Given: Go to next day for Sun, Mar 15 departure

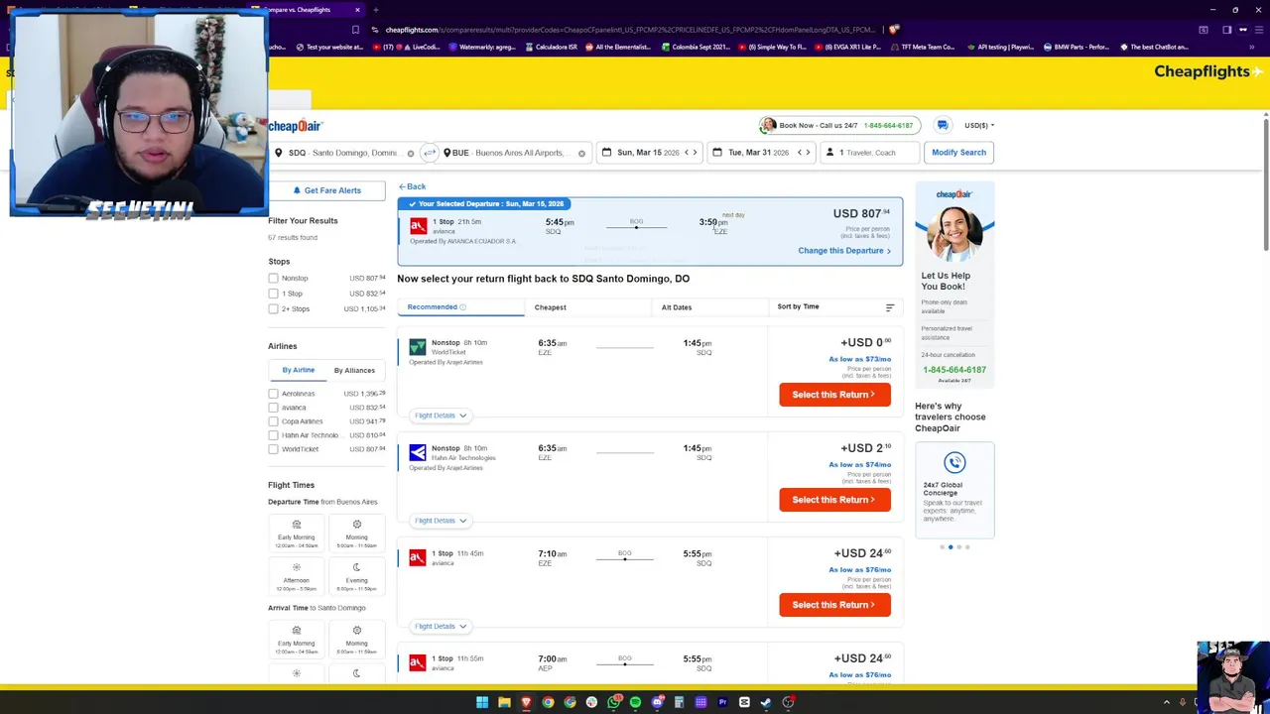Looking at the screenshot, I should click(695, 153).
